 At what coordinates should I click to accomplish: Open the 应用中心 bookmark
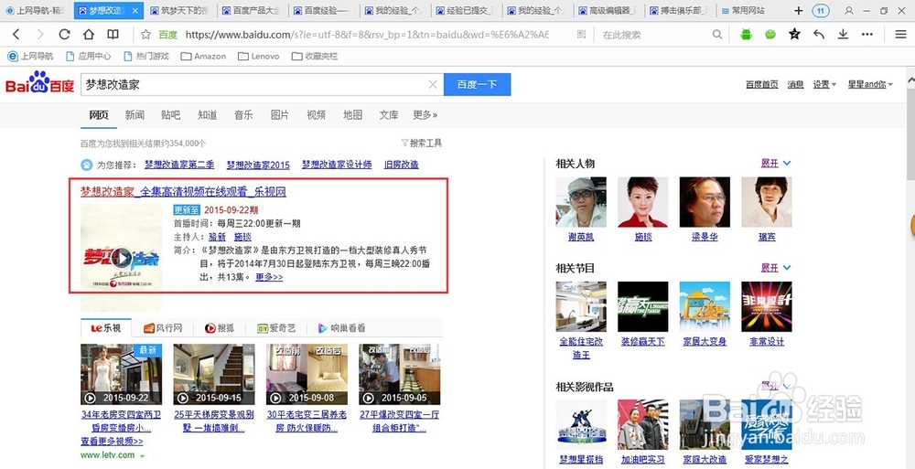(88, 57)
